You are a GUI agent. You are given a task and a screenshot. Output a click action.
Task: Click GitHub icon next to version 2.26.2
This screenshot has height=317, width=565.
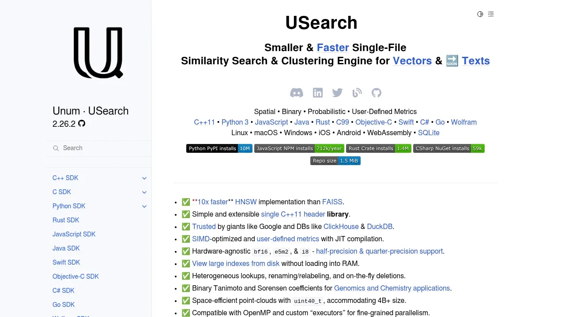(x=82, y=124)
